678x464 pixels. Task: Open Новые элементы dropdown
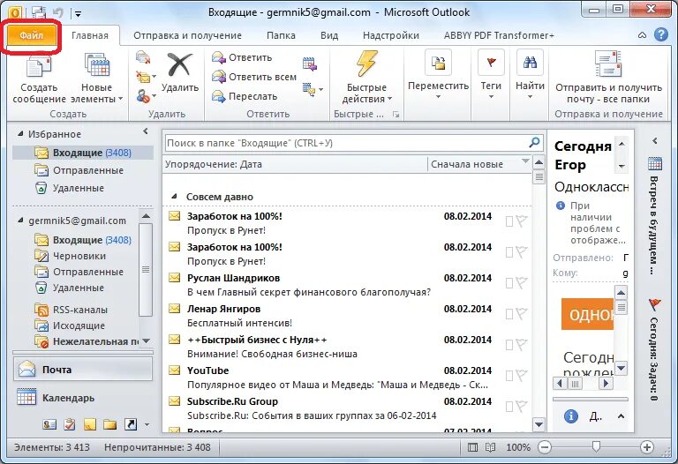click(x=97, y=78)
